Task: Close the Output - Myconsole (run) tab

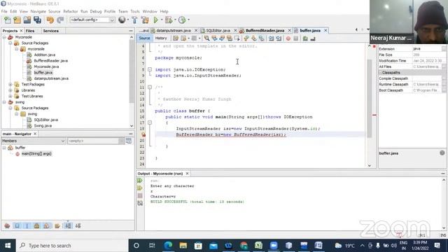Action: [187, 174]
